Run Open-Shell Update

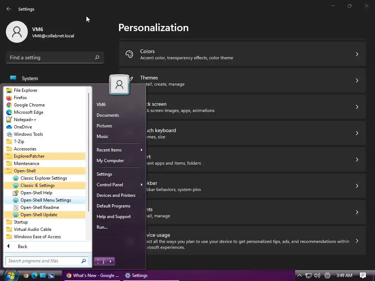pos(45,215)
